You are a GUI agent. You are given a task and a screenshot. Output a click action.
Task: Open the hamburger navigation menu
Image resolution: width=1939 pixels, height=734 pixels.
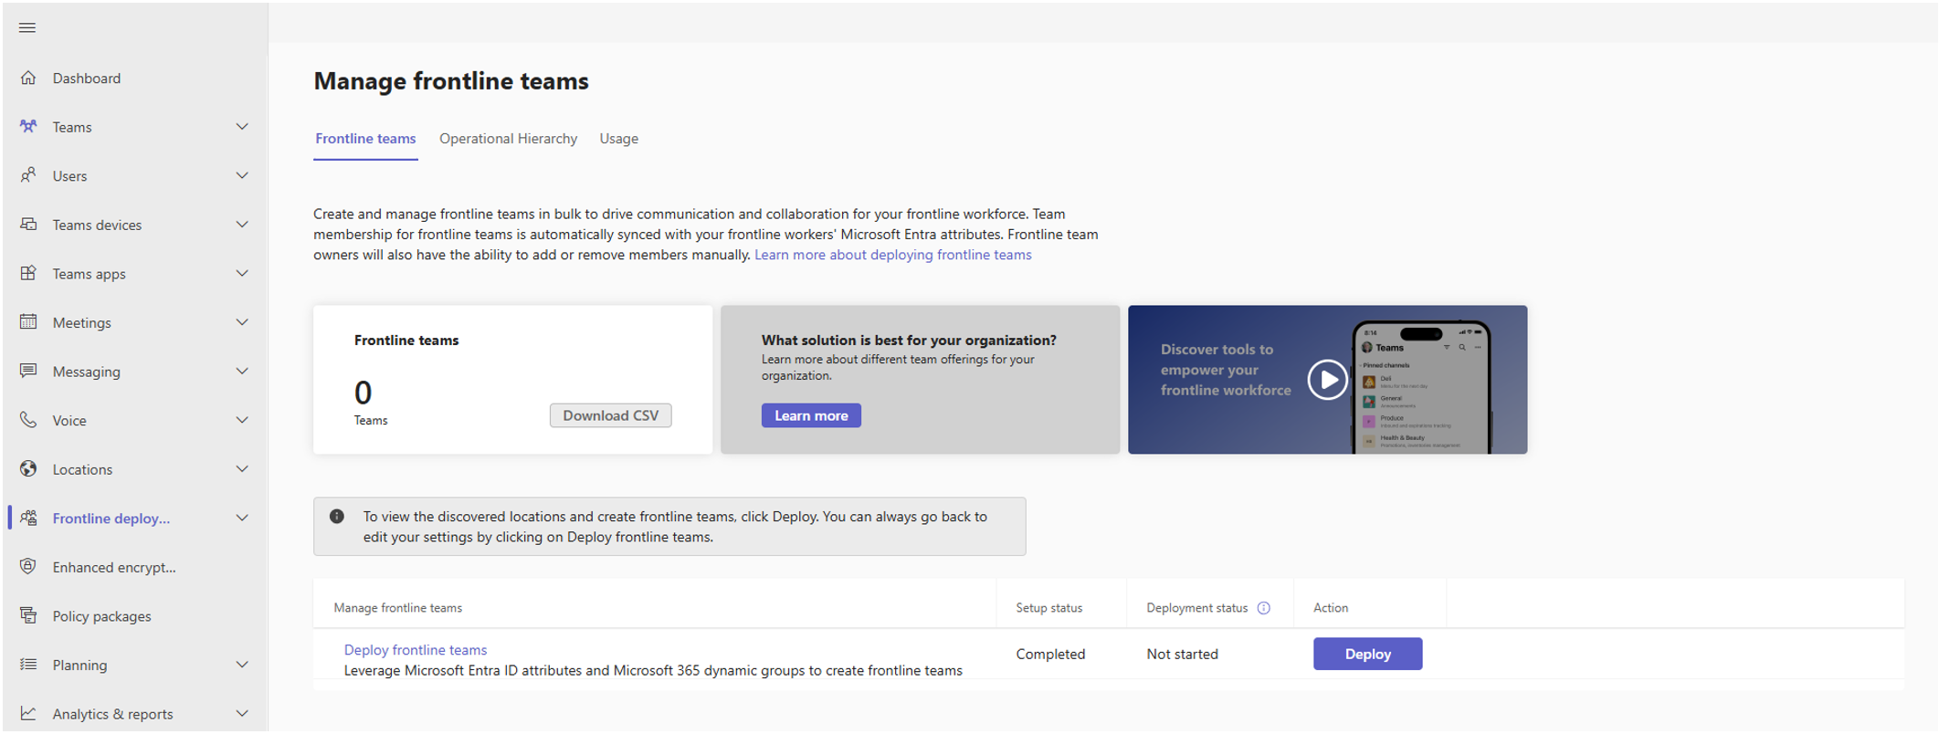(x=27, y=28)
